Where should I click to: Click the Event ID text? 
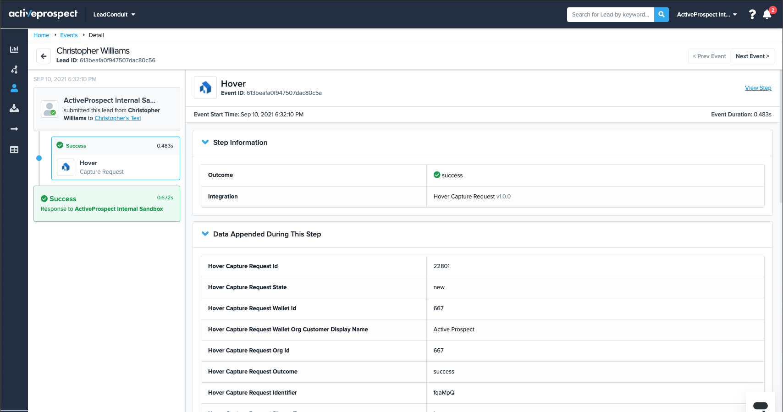point(271,93)
